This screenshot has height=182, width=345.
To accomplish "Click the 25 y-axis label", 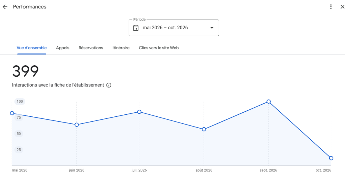I will click(x=19, y=150).
